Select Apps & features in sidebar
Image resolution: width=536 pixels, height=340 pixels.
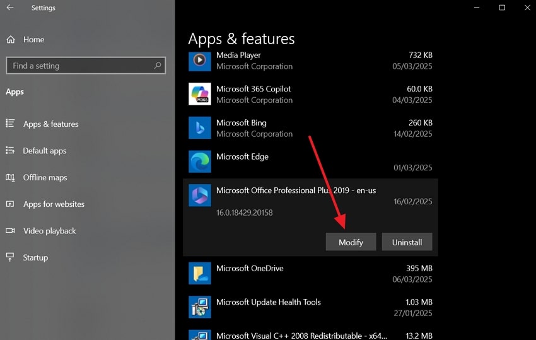(x=50, y=124)
